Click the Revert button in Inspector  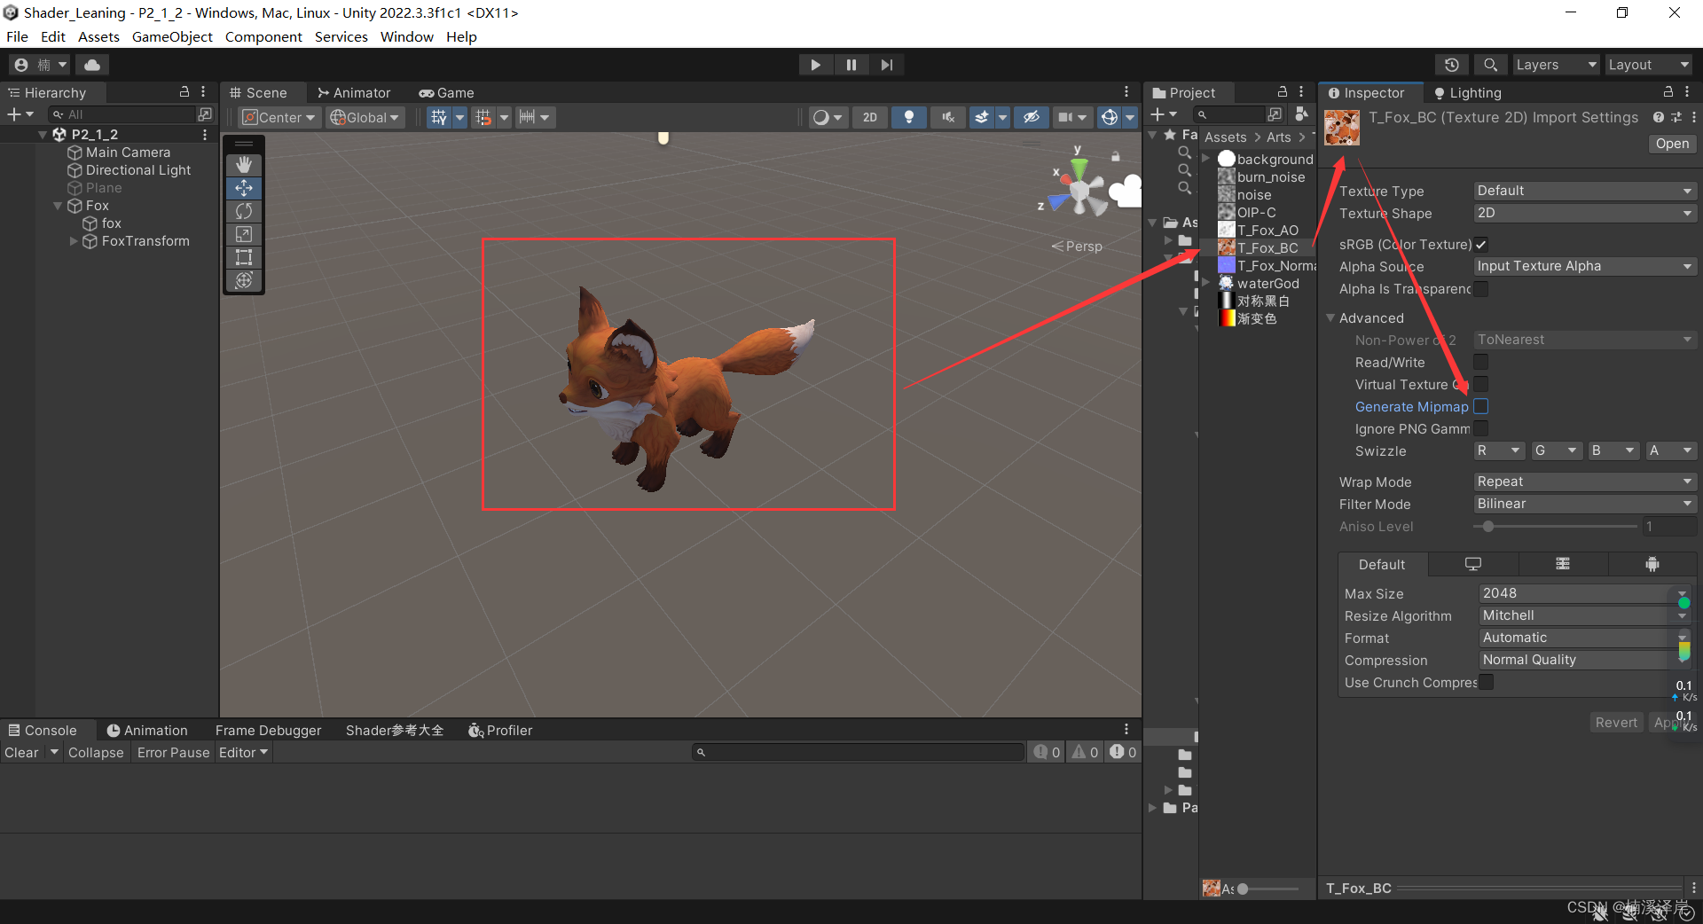click(x=1616, y=722)
